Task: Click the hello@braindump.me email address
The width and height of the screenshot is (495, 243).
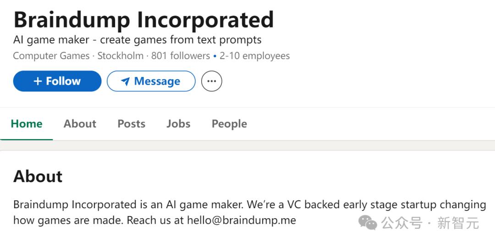Action: (241, 220)
